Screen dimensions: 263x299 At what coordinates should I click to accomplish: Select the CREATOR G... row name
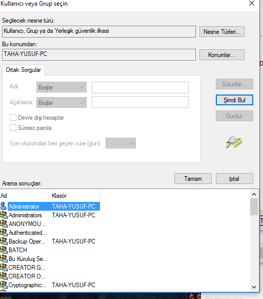27,268
